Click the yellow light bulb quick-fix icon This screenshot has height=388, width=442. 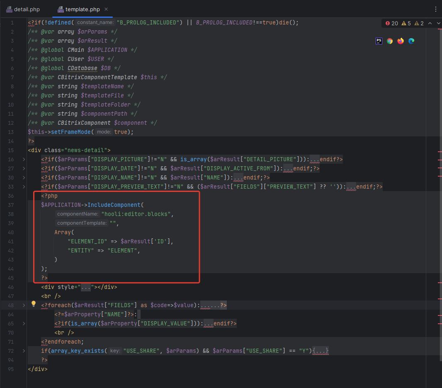coord(34,305)
